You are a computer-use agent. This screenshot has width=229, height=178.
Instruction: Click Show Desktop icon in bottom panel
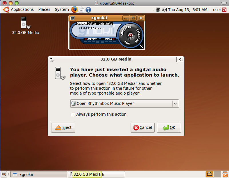click(4, 174)
